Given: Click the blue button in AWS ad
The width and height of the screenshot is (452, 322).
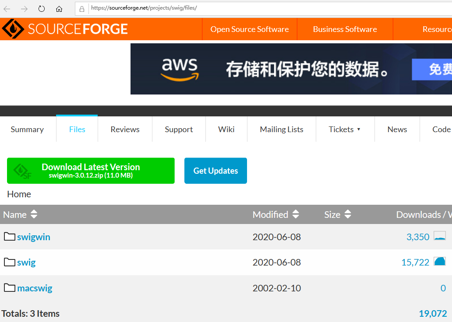Looking at the screenshot, I should (432, 70).
